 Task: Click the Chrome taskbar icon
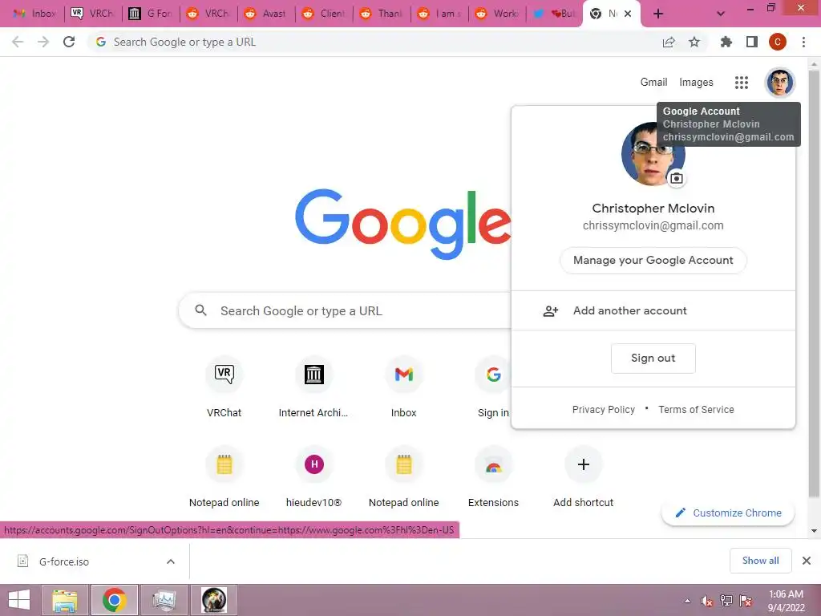coord(115,600)
